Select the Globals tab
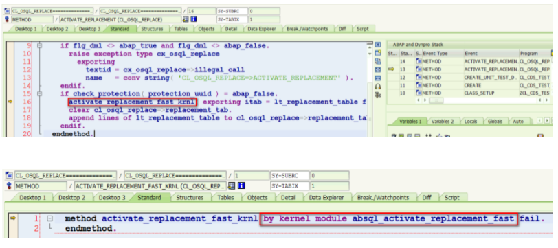Screen dimensions: 558x248 tap(495, 122)
